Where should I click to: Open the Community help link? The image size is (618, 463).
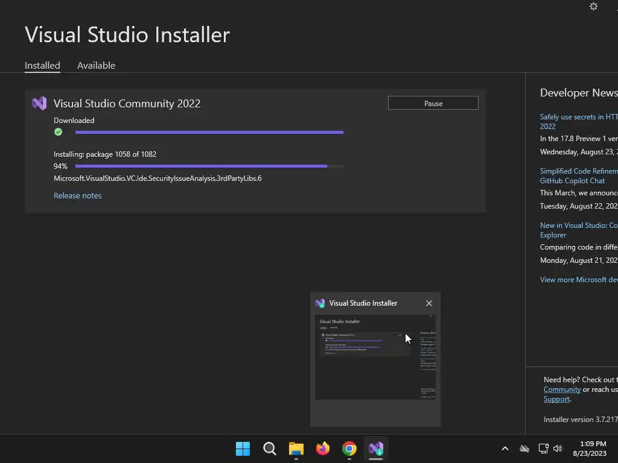click(x=562, y=389)
